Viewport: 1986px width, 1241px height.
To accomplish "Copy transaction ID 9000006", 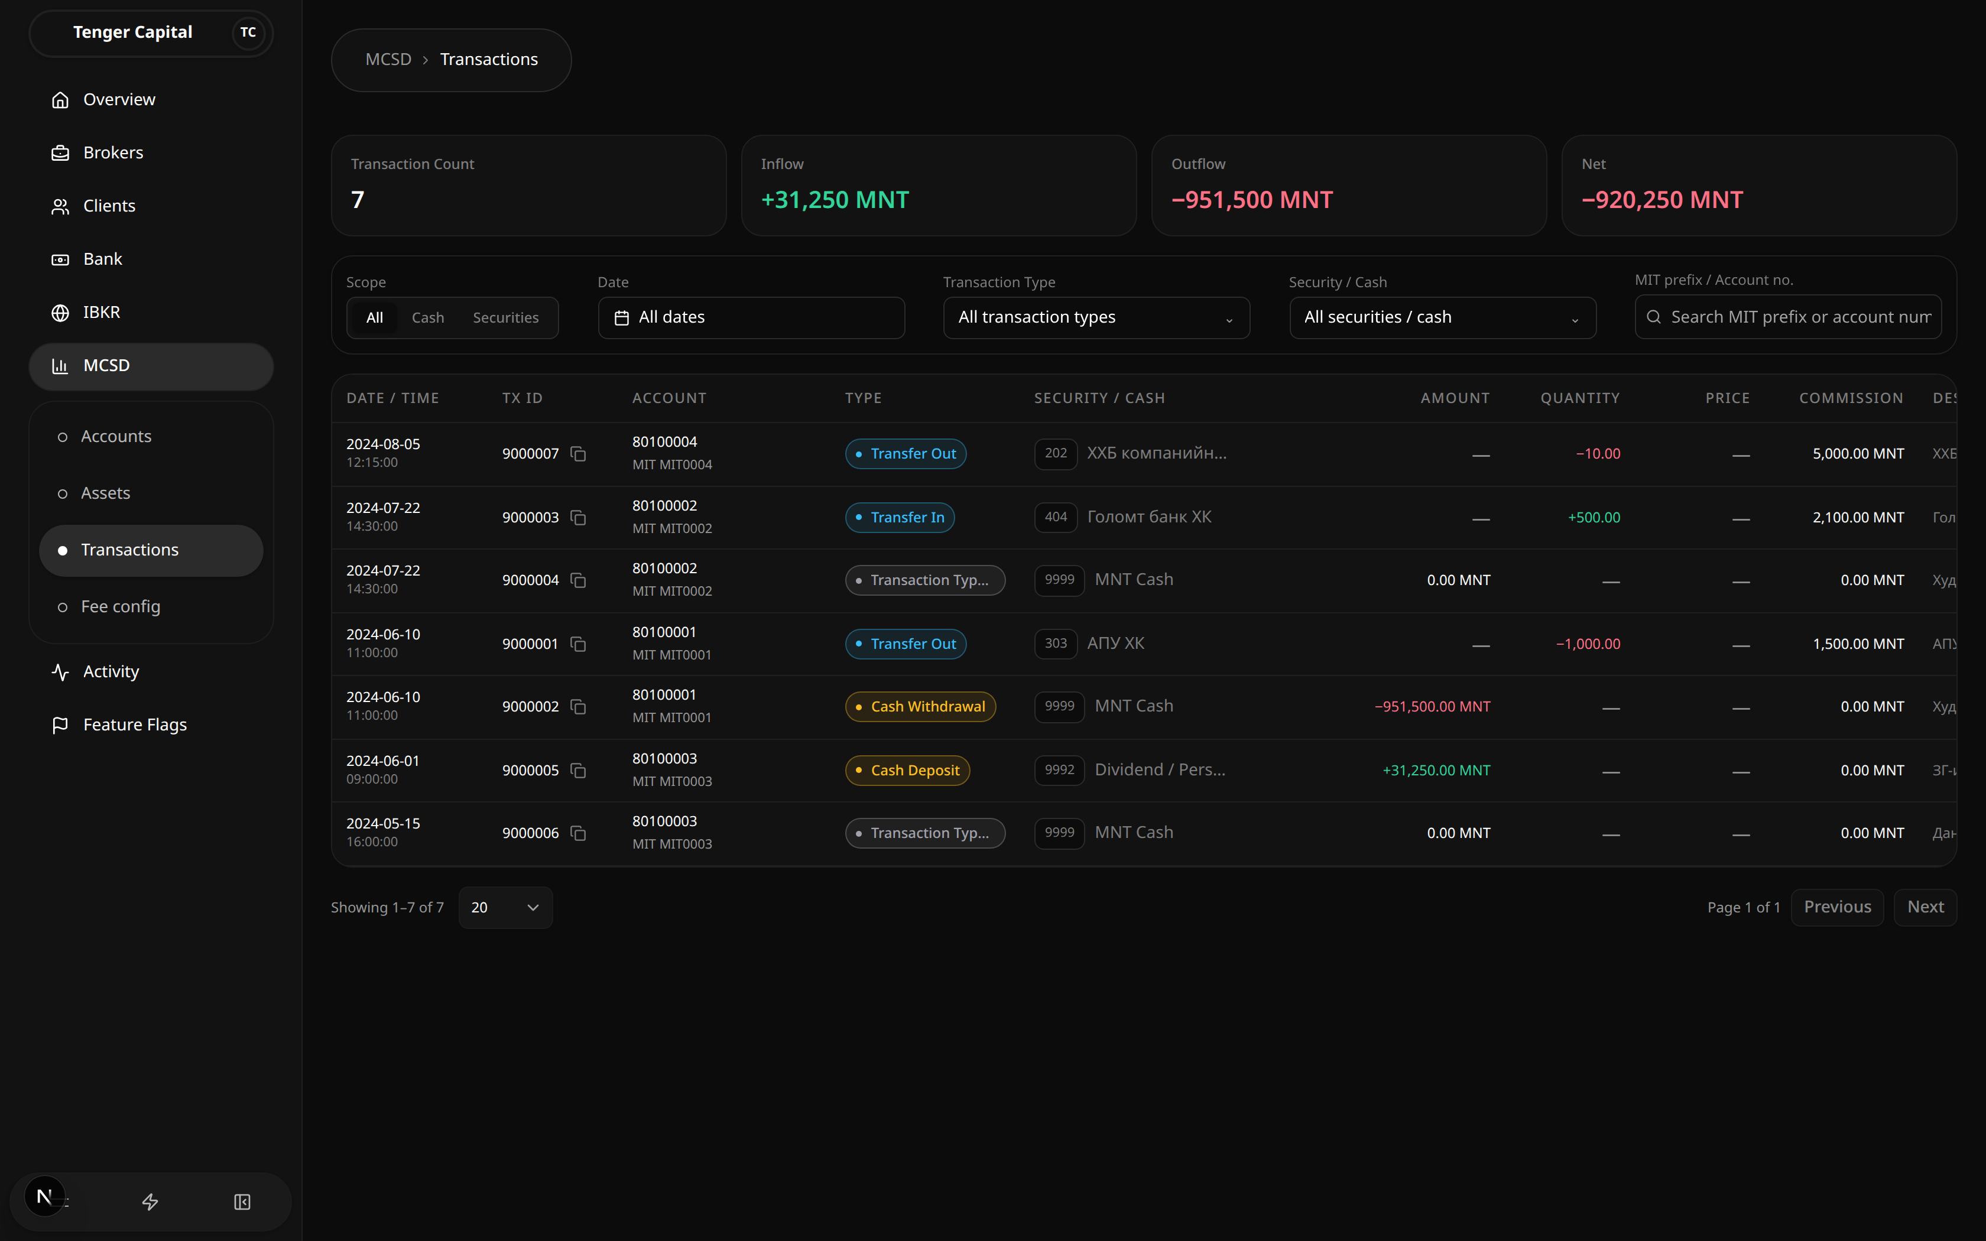I will (577, 833).
